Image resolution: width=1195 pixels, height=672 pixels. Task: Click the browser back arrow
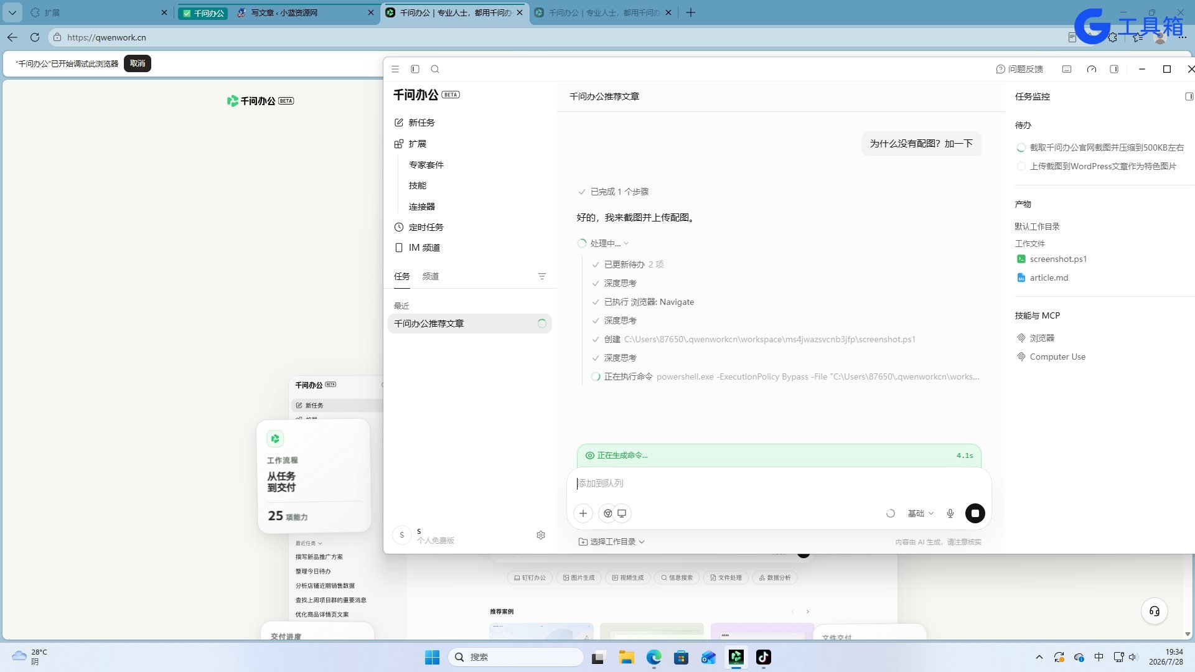[x=12, y=37]
